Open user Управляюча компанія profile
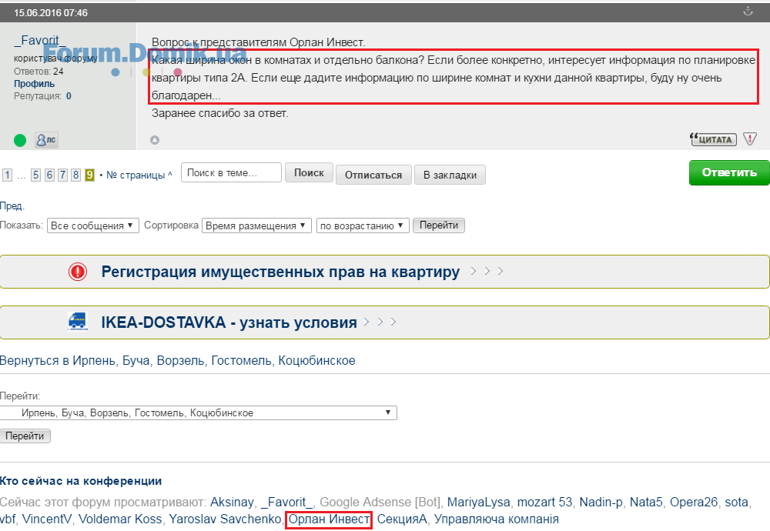Viewport: 770px width, 531px height. tap(497, 519)
